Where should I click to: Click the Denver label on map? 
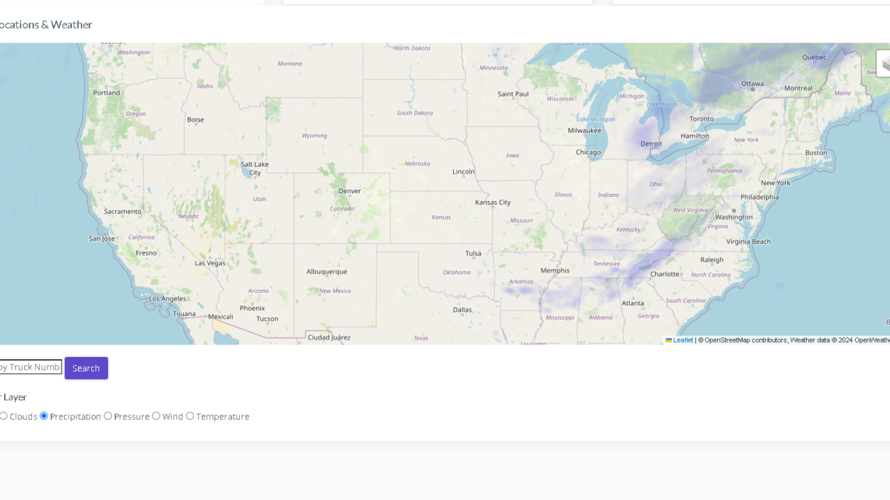pyautogui.click(x=350, y=191)
